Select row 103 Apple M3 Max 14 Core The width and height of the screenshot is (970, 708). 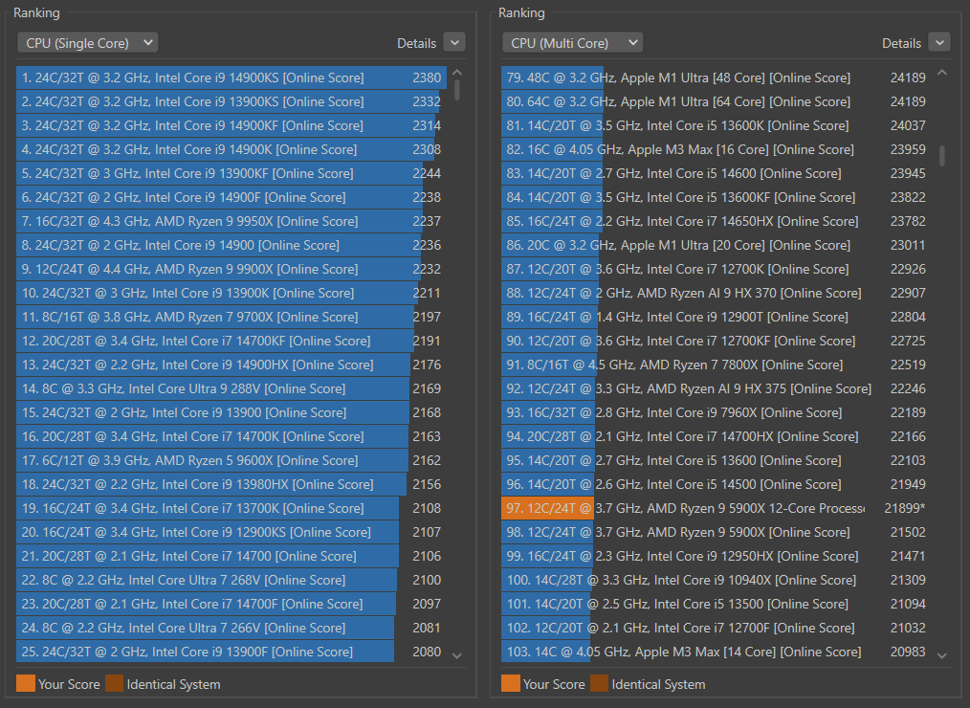pyautogui.click(x=716, y=652)
